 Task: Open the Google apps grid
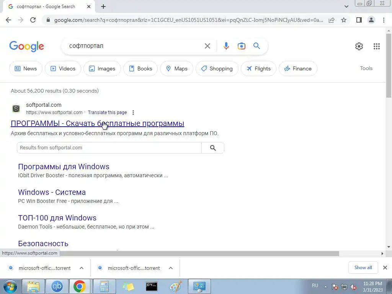pyautogui.click(x=377, y=46)
